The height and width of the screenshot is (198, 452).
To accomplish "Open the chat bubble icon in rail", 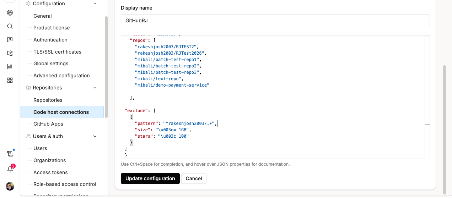I will 10,40.
